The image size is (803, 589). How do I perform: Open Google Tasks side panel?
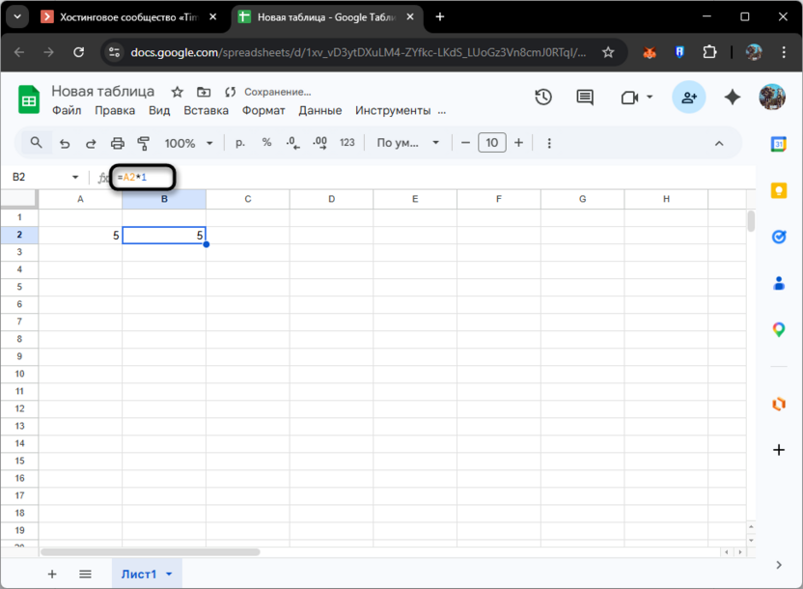click(779, 237)
